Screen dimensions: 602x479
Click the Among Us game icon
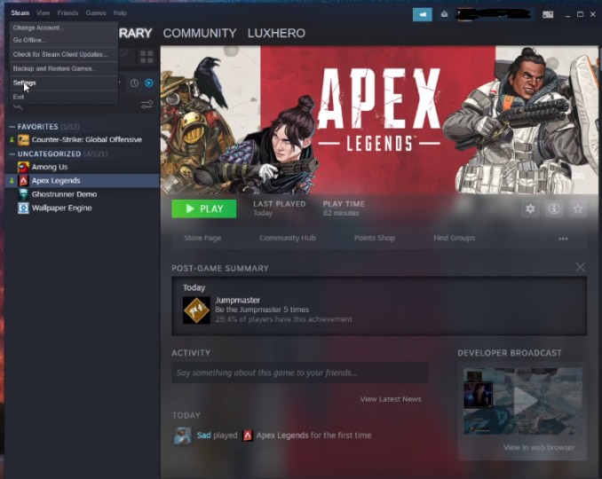pos(23,167)
